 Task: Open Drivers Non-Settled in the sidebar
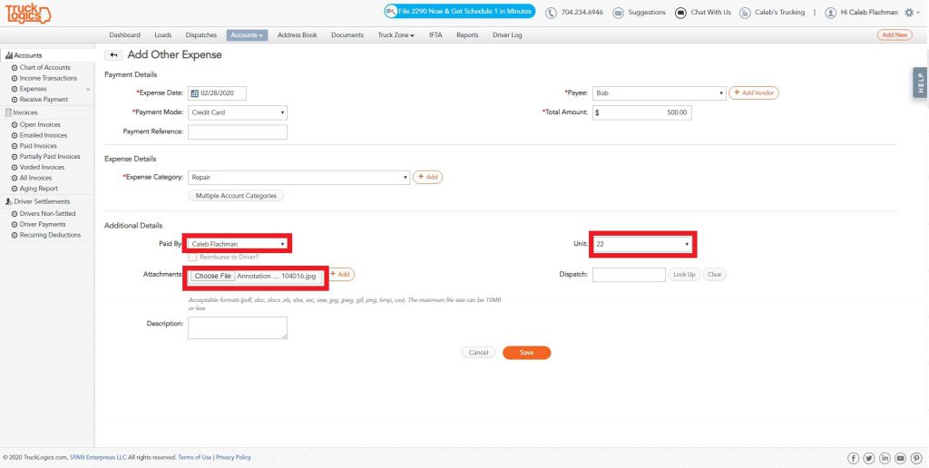[47, 214]
